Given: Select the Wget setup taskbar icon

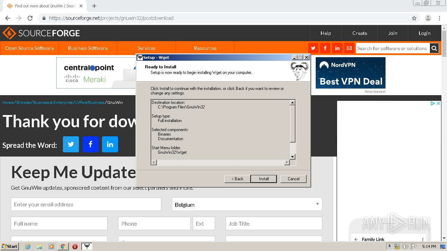Looking at the screenshot, I should click(x=87, y=246).
